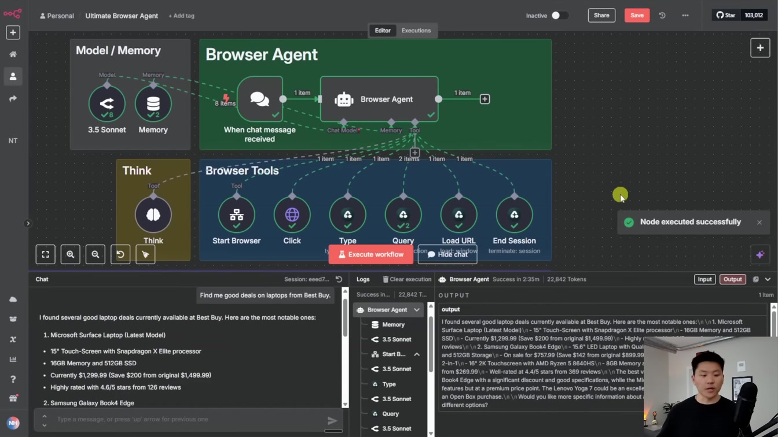Click the tidy up workflow broom button

[x=145, y=254]
